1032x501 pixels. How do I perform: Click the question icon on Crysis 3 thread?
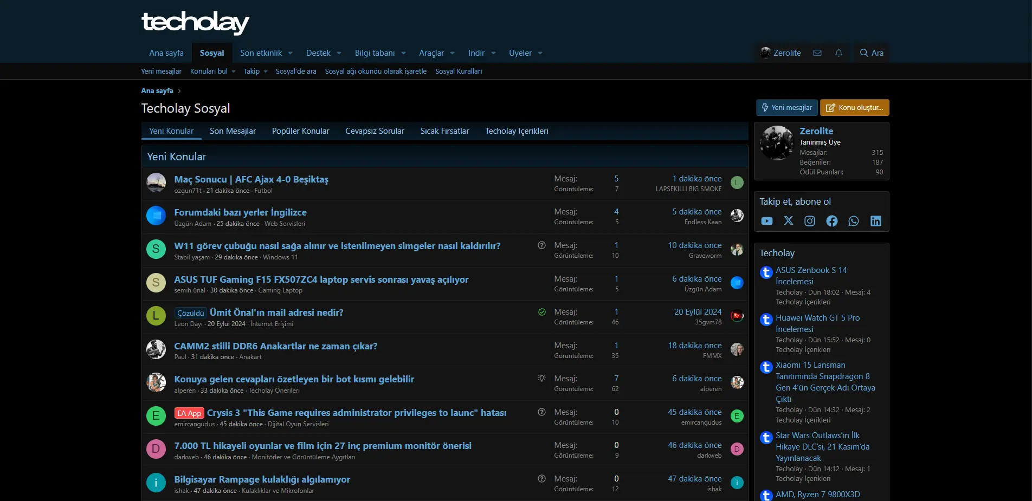pyautogui.click(x=541, y=412)
